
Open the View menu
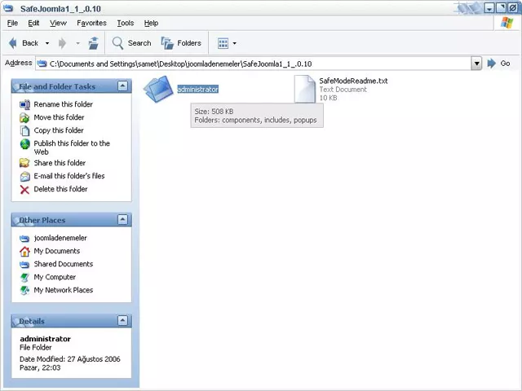(x=58, y=23)
